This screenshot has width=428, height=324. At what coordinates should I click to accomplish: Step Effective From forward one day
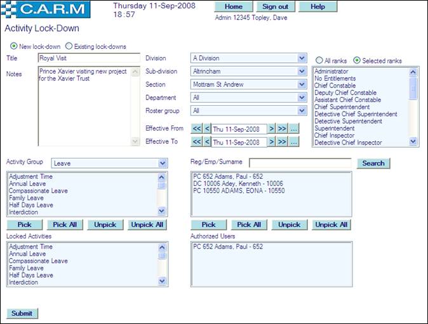[271, 129]
